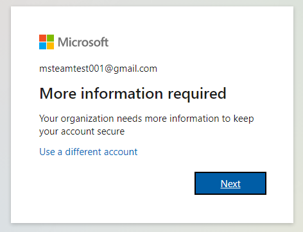303x232 pixels.
Task: Click the red square in Microsoft logo
Action: (42, 38)
